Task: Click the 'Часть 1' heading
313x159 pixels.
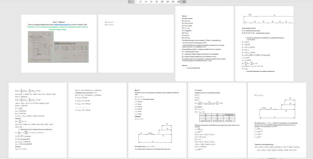Action: pyautogui.click(x=184, y=16)
